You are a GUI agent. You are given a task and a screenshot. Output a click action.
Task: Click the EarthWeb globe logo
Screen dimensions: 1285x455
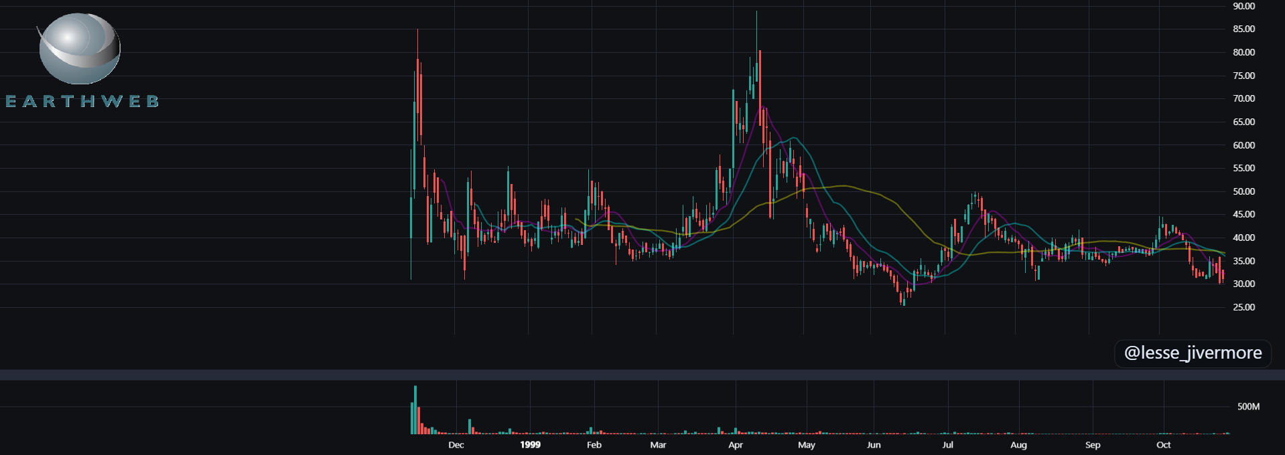pos(79,49)
